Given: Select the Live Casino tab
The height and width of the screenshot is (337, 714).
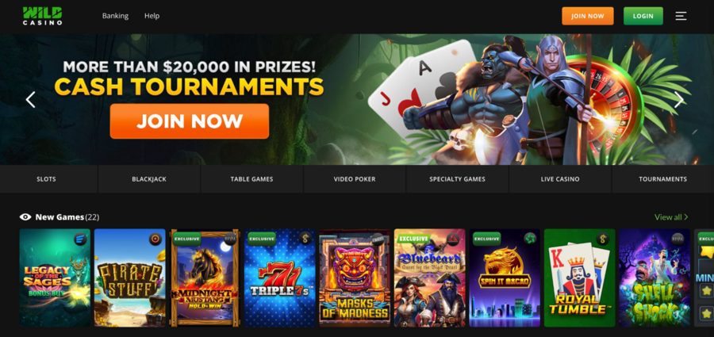Looking at the screenshot, I should (560, 179).
